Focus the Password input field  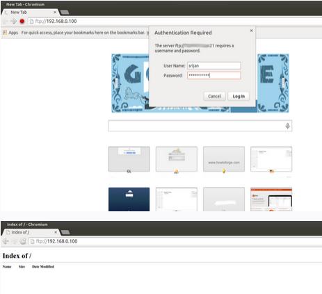click(214, 75)
